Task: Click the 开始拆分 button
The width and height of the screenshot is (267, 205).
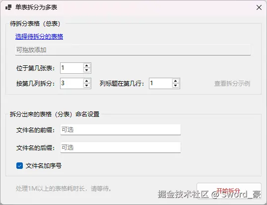Action: [229, 191]
